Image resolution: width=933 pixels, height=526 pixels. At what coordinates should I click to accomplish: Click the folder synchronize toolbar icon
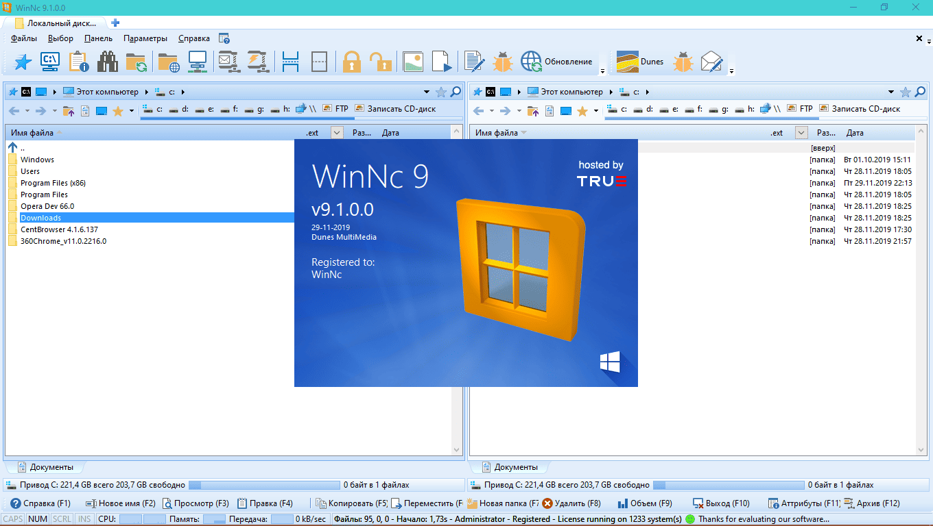click(136, 62)
